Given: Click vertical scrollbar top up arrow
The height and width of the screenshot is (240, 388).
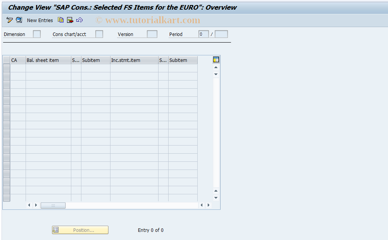Looking at the screenshot, I should point(216,67).
